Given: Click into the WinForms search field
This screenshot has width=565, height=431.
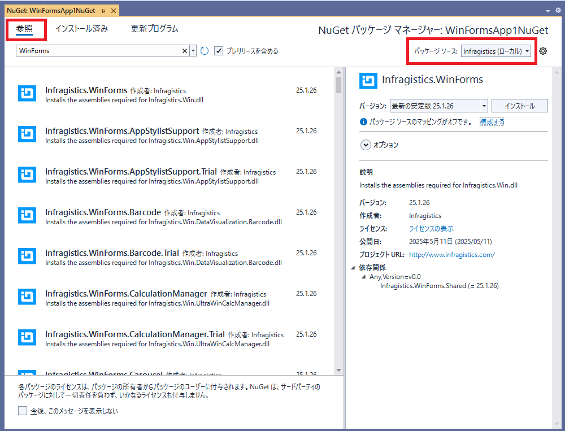Looking at the screenshot, I should click(99, 51).
